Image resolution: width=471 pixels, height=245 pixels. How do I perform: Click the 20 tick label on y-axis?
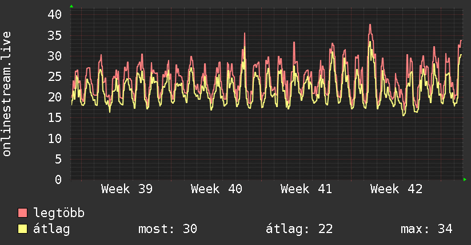click(55, 97)
